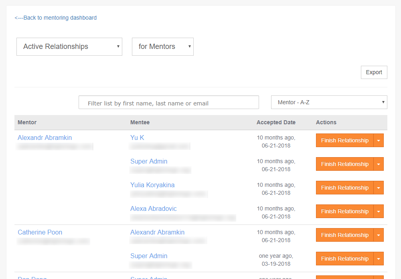Image resolution: width=401 pixels, height=279 pixels.
Task: Expand action caret in Alexa Abradovic row
Action: point(379,211)
